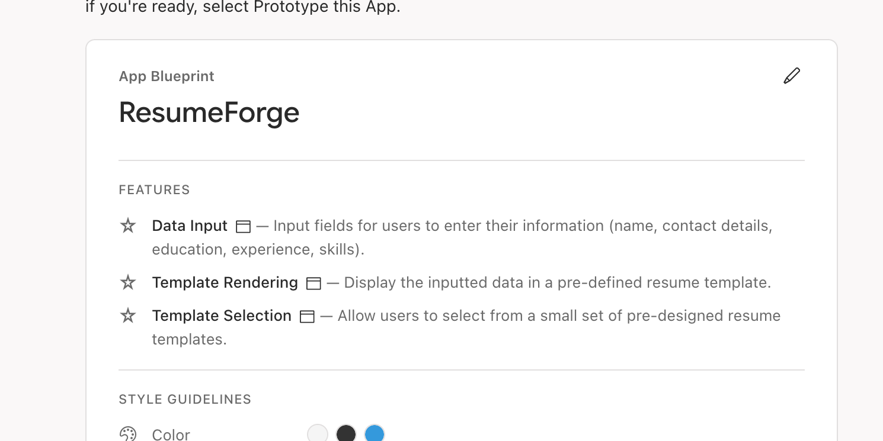Click the window icon beside Template Rendering
883x441 pixels.
click(x=313, y=283)
